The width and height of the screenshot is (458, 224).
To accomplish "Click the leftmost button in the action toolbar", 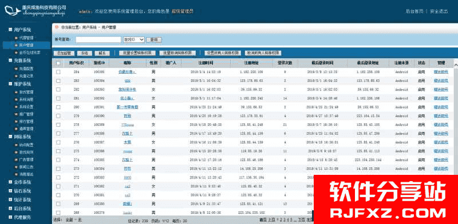I will click(x=64, y=53).
